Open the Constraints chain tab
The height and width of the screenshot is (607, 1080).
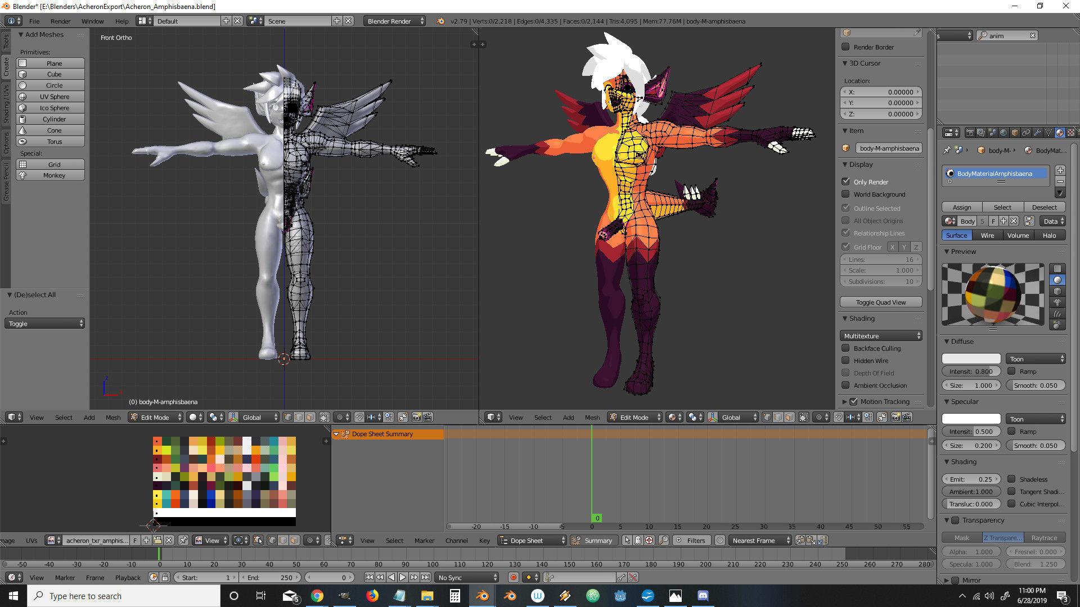coord(1026,133)
